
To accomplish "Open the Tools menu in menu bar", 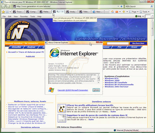I will coord(32,17).
